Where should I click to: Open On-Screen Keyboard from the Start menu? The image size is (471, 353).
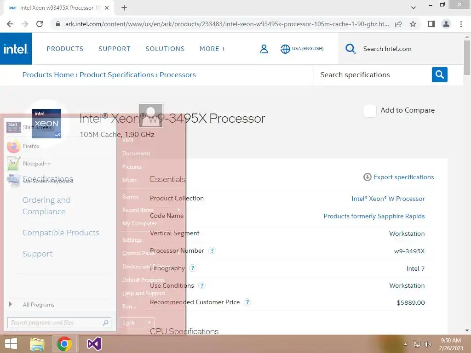click(60, 181)
